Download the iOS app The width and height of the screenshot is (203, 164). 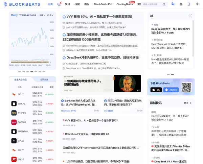pyautogui.click(x=156, y=90)
